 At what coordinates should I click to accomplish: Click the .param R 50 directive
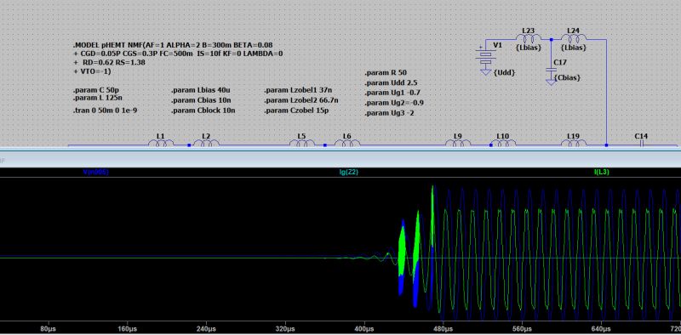coord(386,72)
